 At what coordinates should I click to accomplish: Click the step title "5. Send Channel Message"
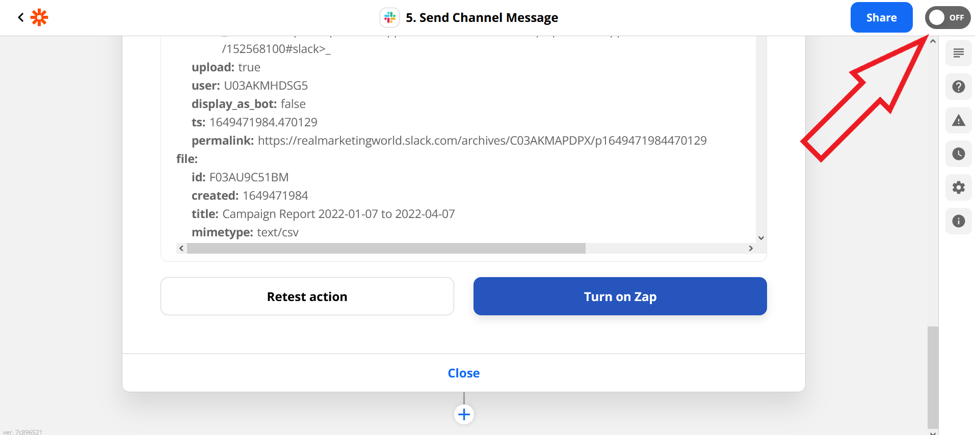[x=482, y=18]
